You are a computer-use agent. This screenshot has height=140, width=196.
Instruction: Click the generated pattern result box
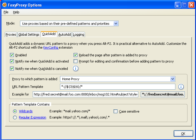tap(163, 94)
